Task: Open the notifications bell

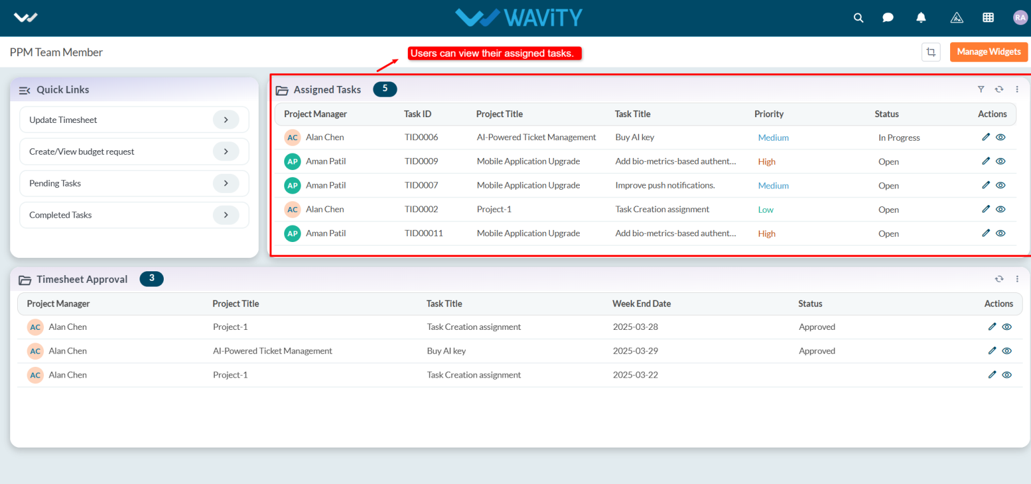Action: pyautogui.click(x=921, y=18)
